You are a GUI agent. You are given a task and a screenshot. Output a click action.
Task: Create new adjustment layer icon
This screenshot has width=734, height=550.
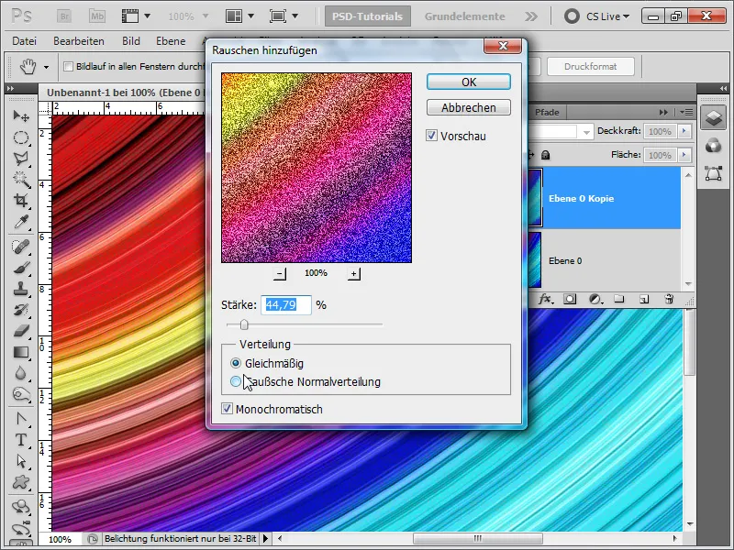(595, 300)
